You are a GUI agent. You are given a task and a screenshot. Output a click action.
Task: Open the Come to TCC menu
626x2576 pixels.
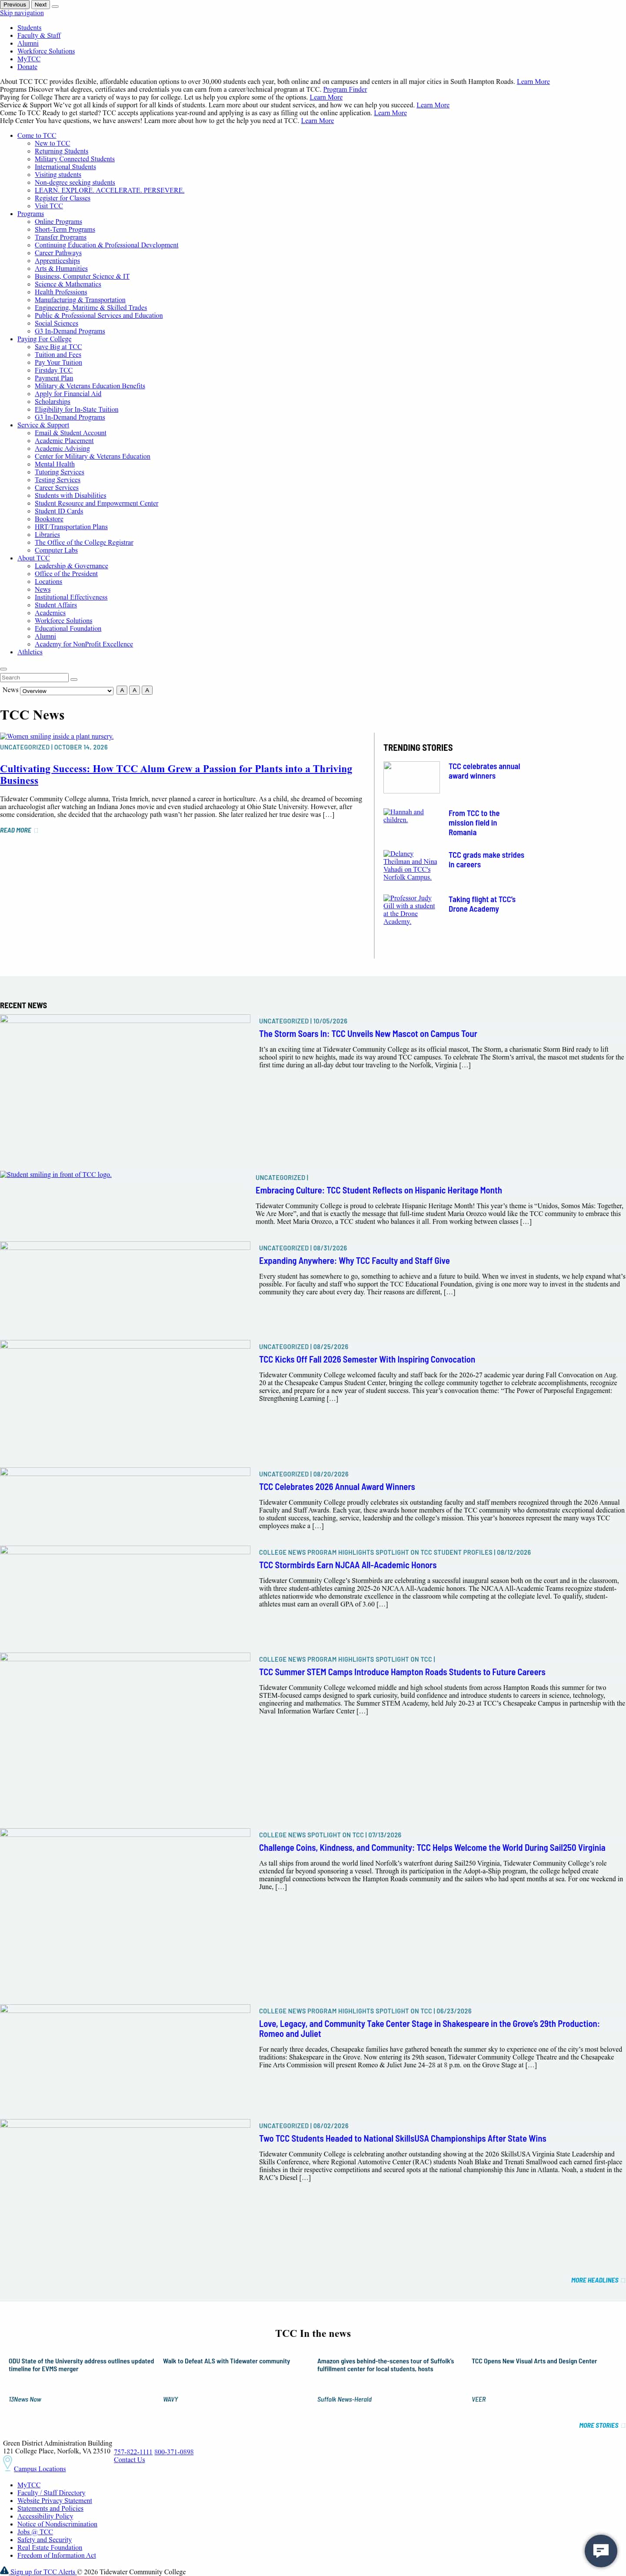click(36, 136)
